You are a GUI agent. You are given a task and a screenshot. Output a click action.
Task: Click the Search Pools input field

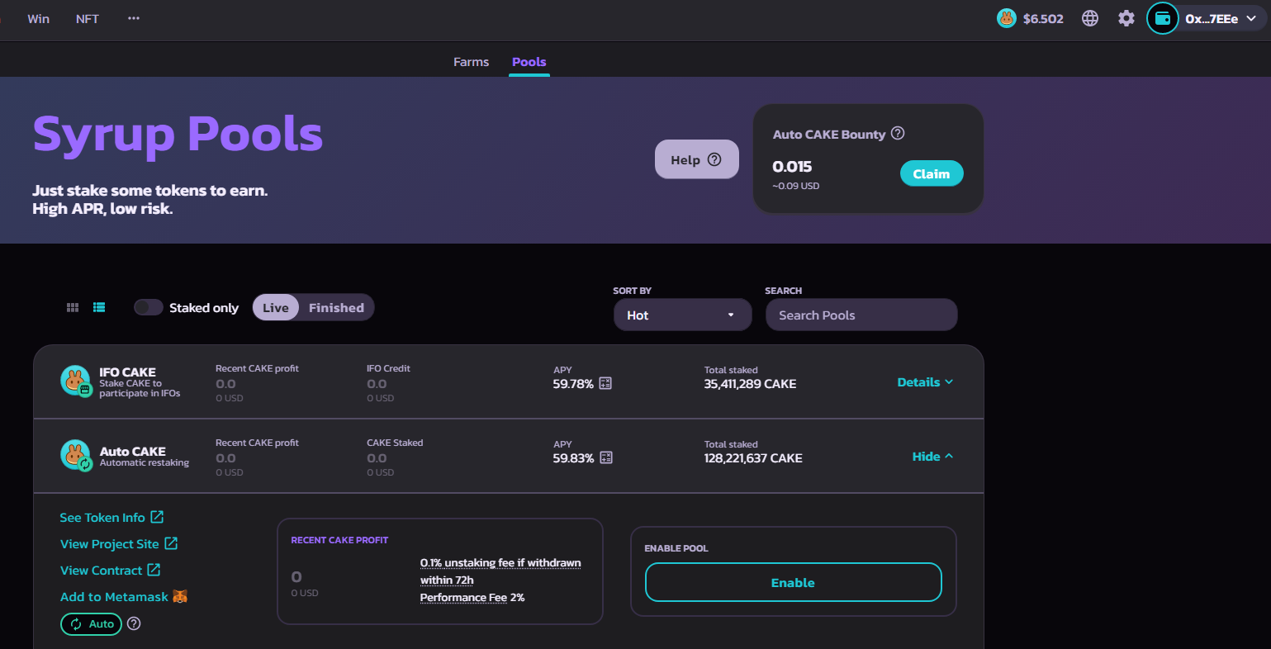(861, 315)
